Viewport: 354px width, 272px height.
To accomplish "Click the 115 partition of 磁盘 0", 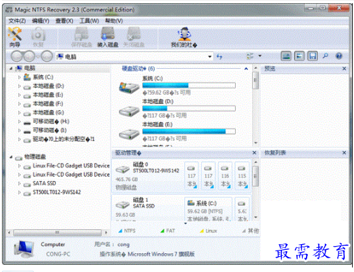I will point(242,177).
